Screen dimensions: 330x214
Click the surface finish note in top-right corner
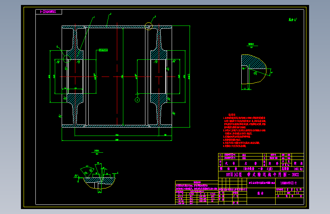click(x=293, y=20)
